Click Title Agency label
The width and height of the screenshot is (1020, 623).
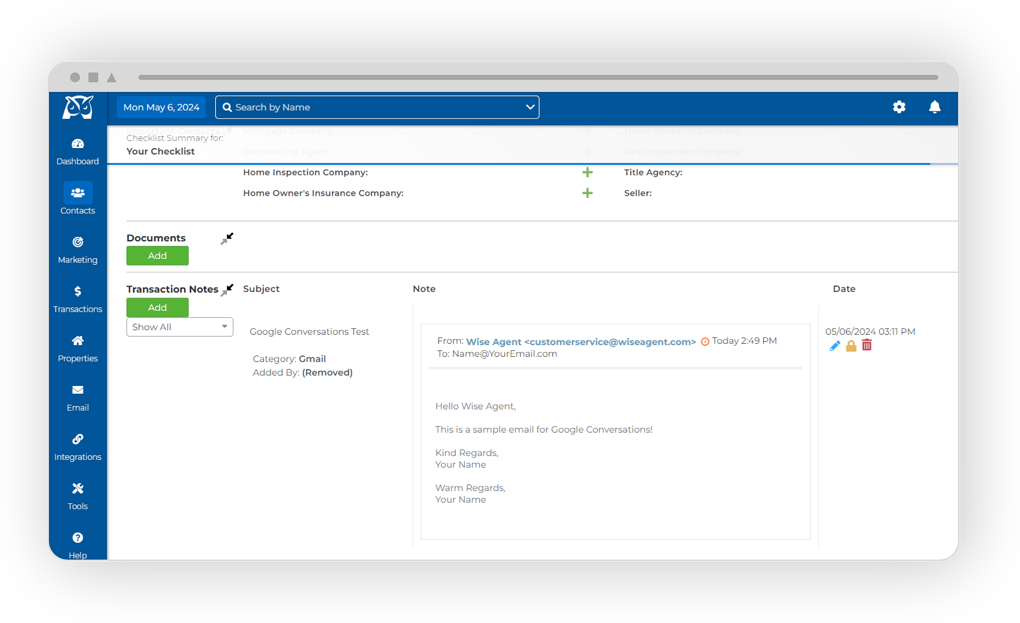[653, 172]
